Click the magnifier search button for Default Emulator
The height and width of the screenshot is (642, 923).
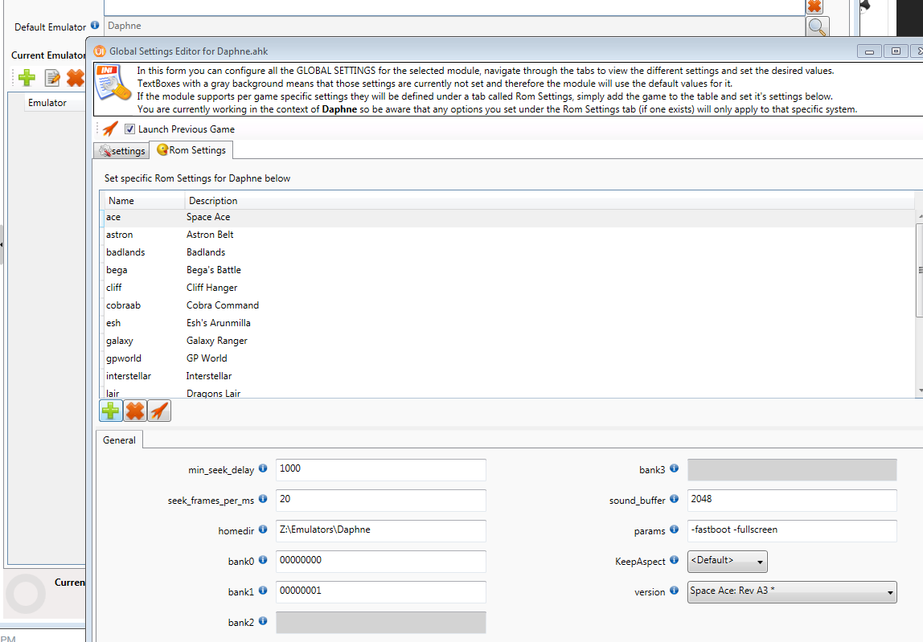tap(817, 27)
